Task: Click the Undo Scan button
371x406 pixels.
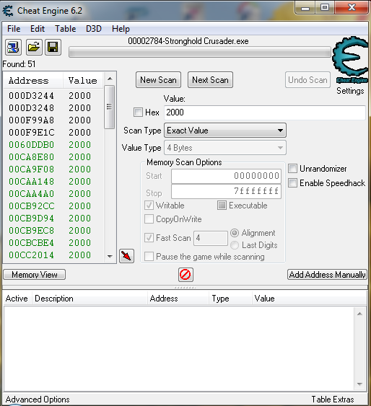Action: pyautogui.click(x=307, y=80)
